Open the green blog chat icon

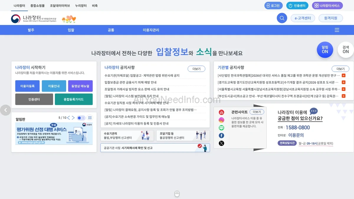221,128
